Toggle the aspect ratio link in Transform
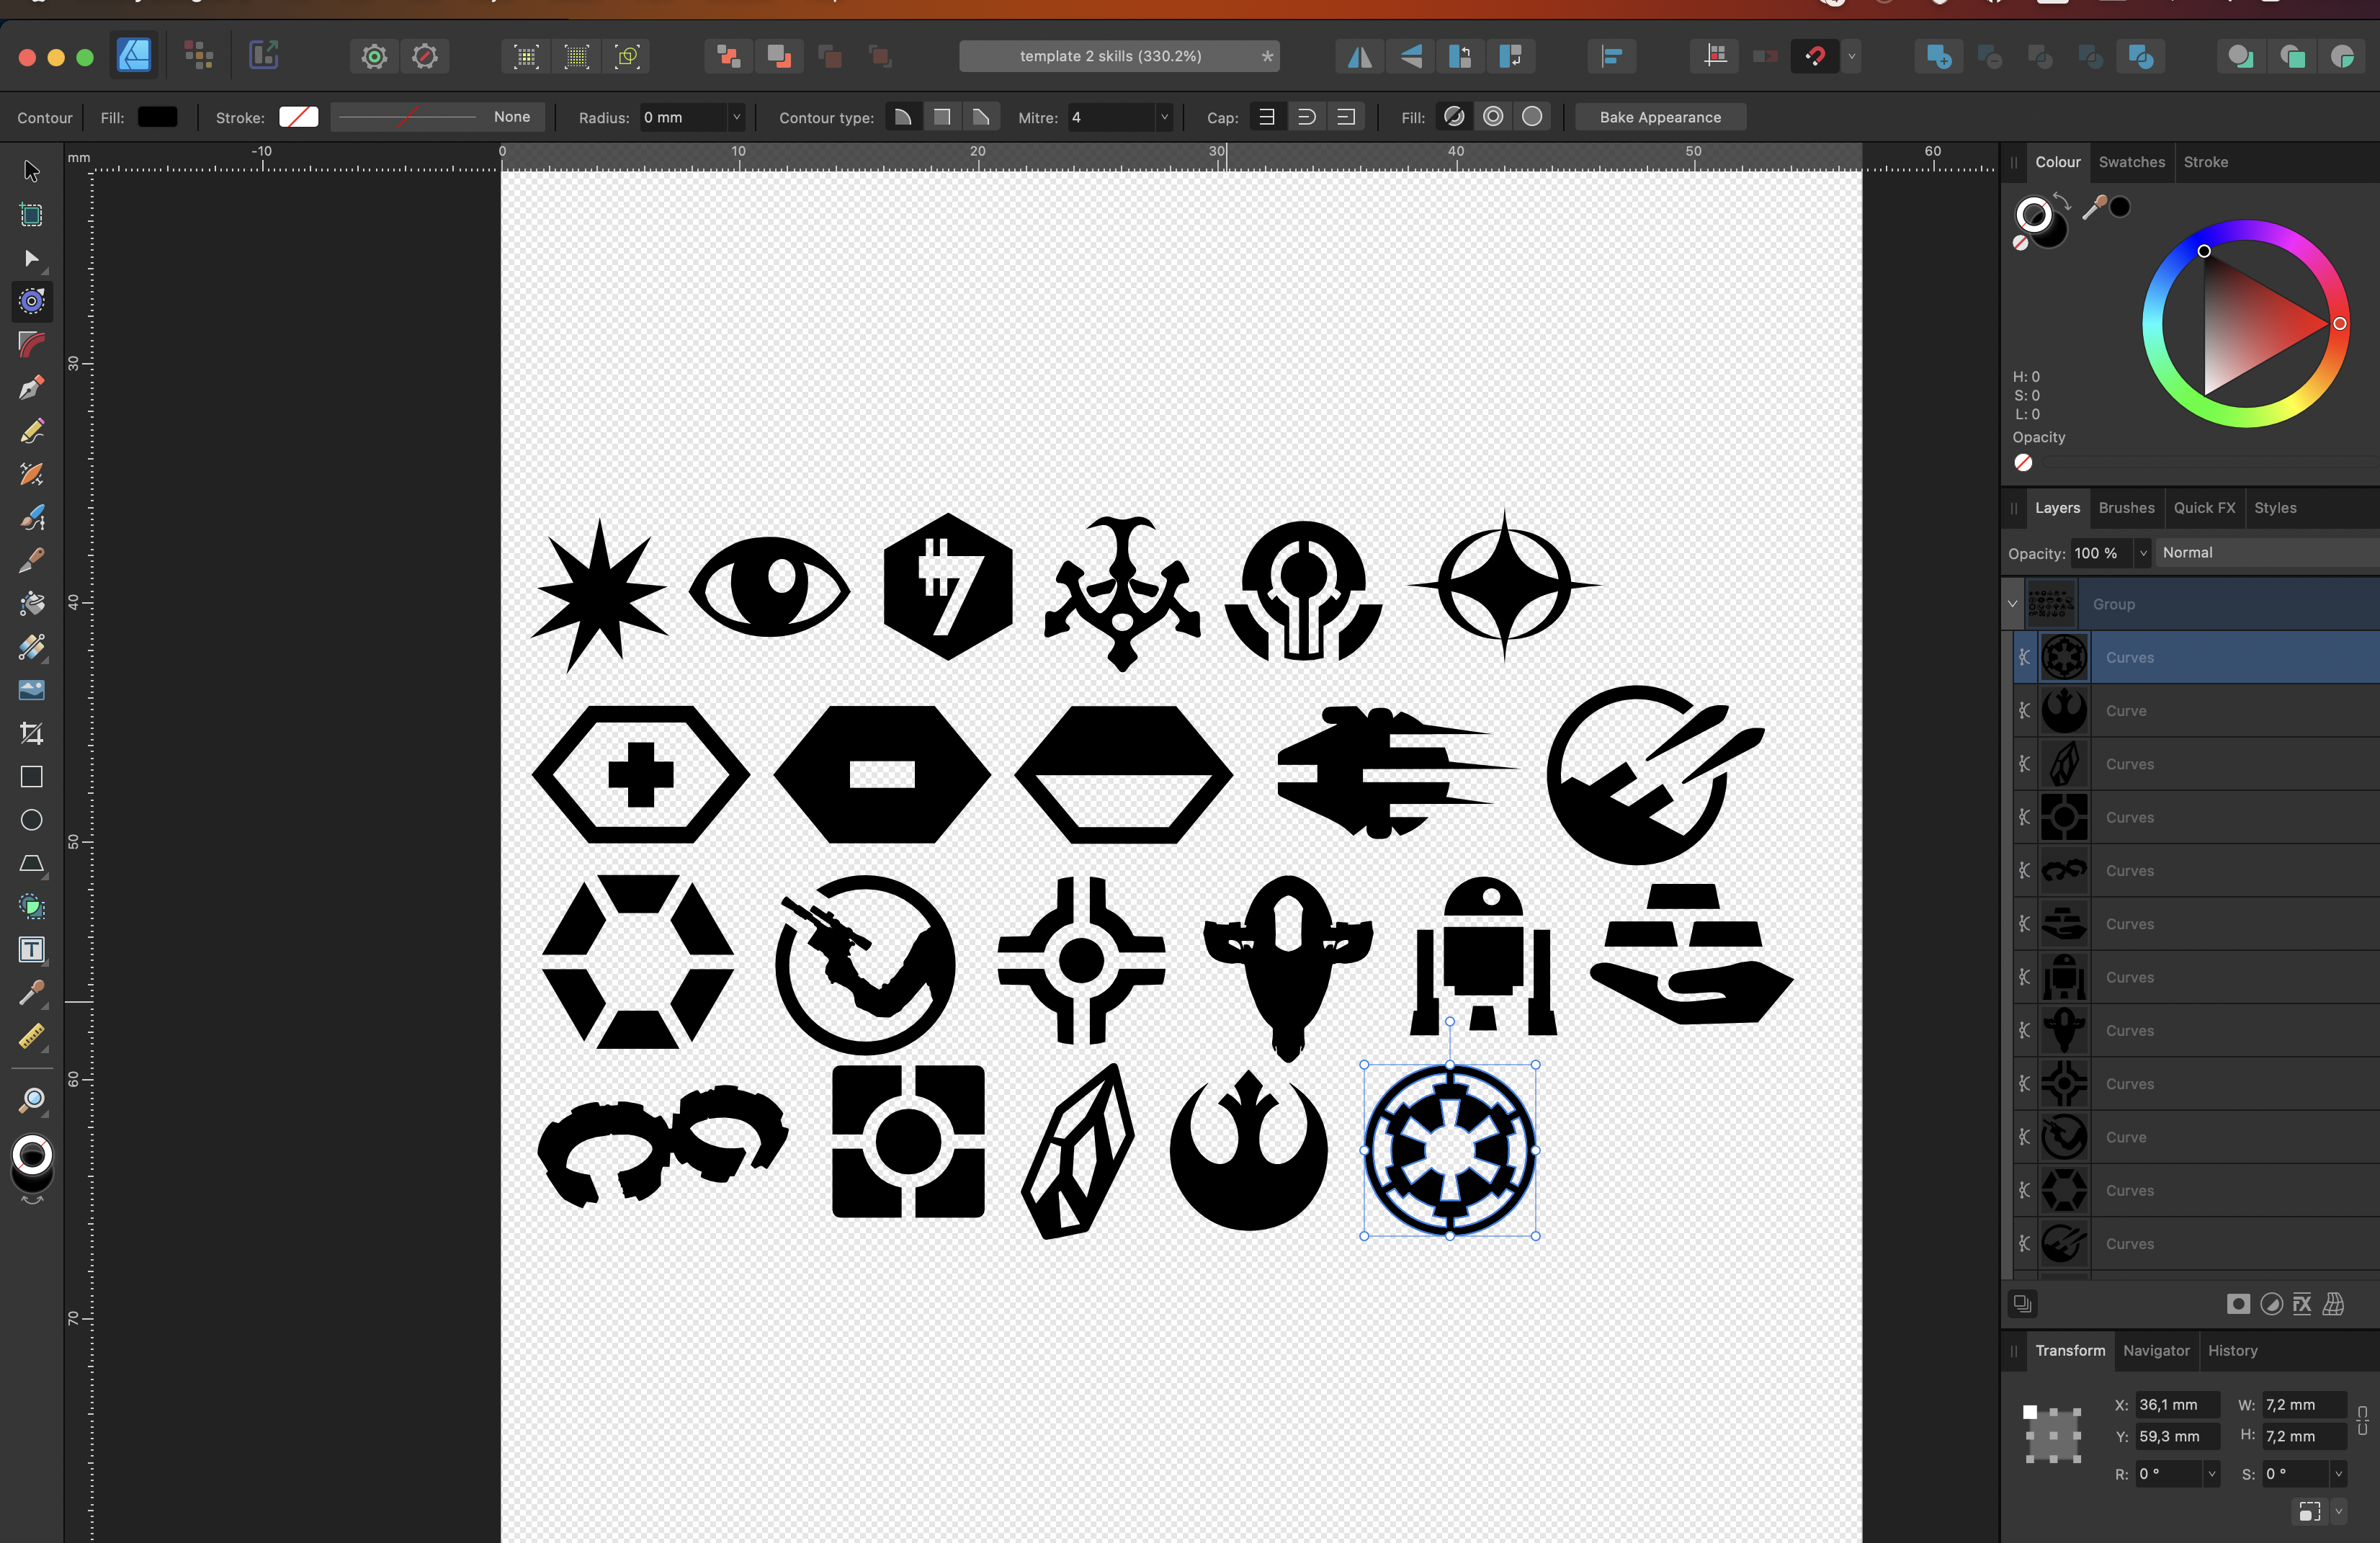 [2363, 1420]
